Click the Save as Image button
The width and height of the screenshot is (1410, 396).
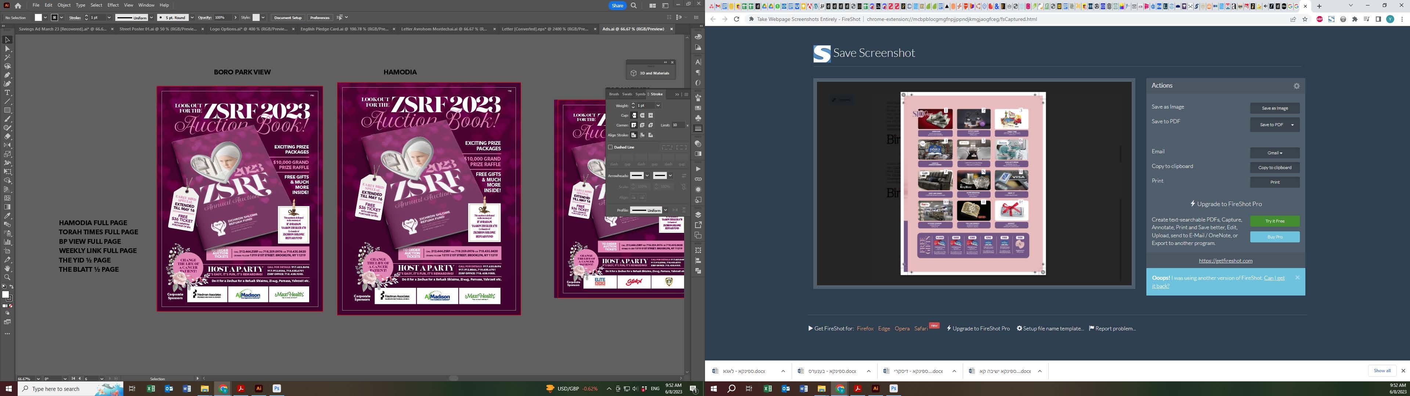click(1274, 108)
